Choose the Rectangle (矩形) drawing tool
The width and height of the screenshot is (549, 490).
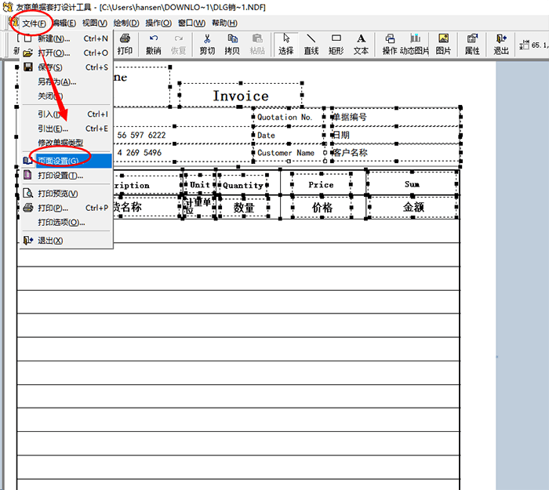[336, 44]
